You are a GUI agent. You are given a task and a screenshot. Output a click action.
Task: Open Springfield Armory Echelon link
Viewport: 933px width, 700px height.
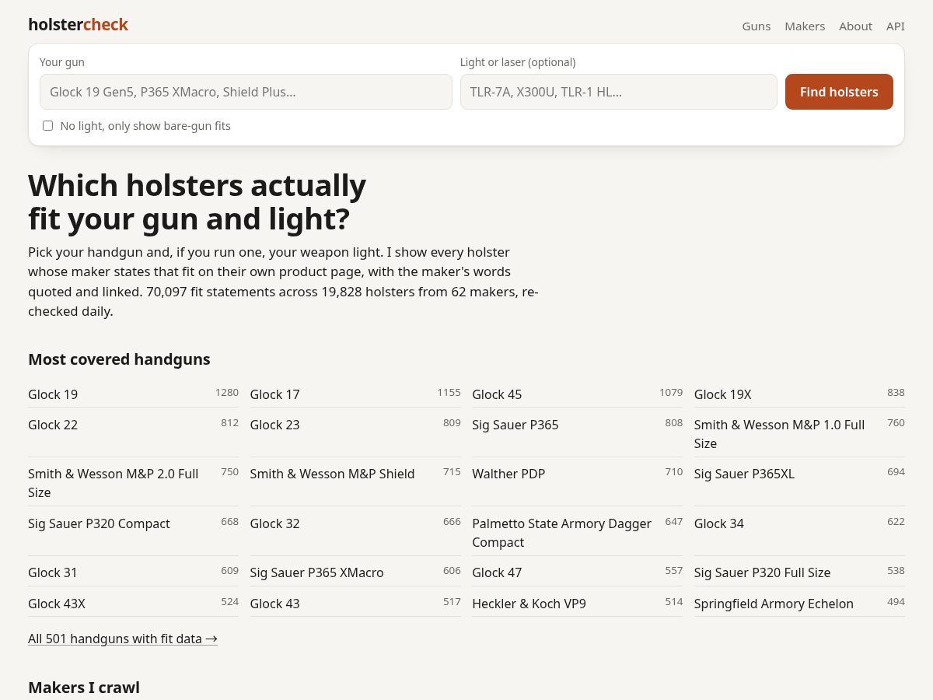[774, 604]
